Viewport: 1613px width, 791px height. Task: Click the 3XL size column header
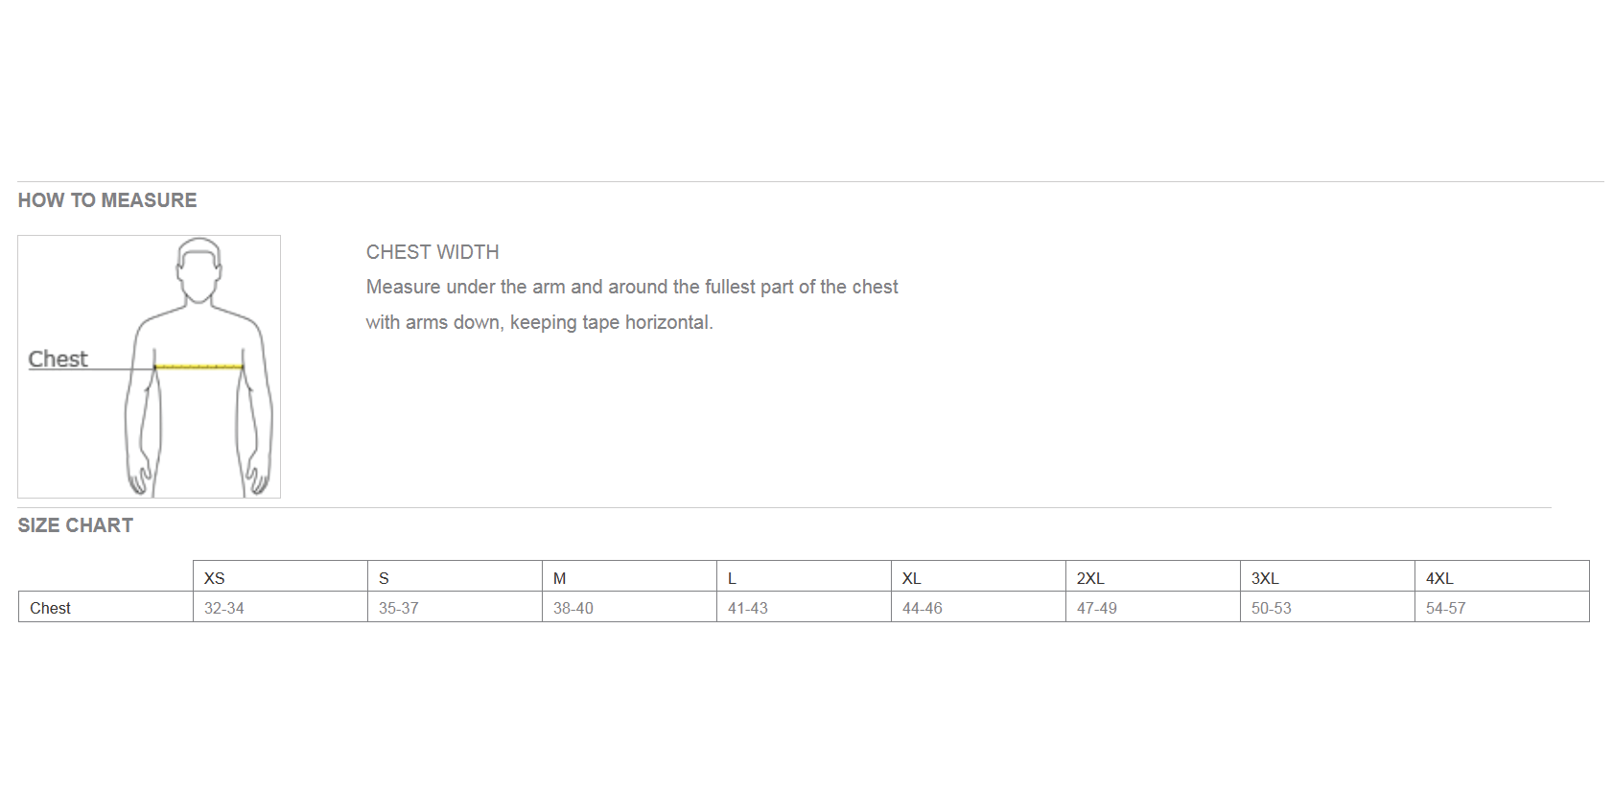[x=1327, y=576]
